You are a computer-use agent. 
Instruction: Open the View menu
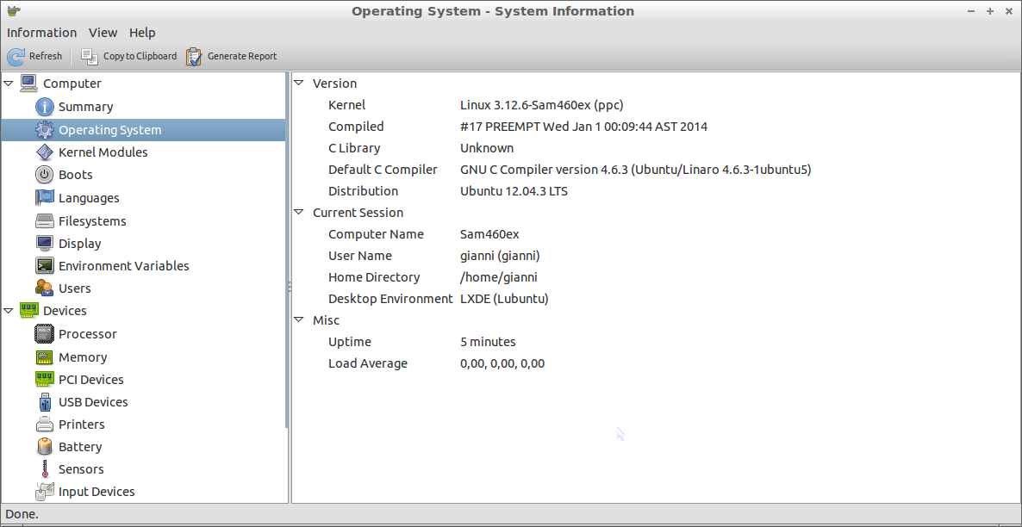[x=103, y=33]
